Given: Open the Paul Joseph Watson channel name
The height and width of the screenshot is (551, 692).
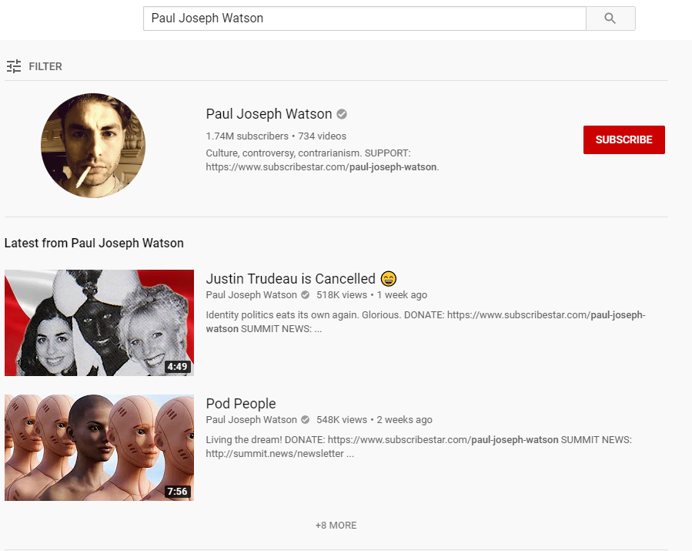Looking at the screenshot, I should (x=269, y=114).
